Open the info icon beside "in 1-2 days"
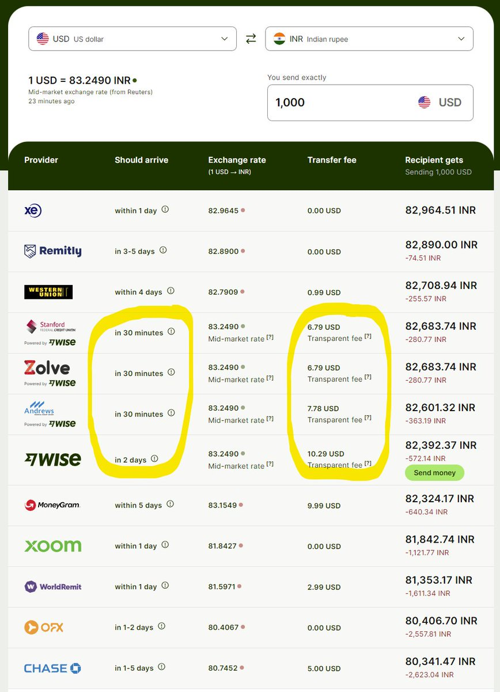This screenshot has width=500, height=692. coord(161,626)
